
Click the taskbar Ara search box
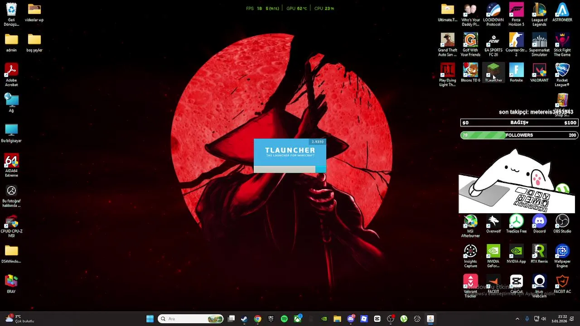coord(191,319)
